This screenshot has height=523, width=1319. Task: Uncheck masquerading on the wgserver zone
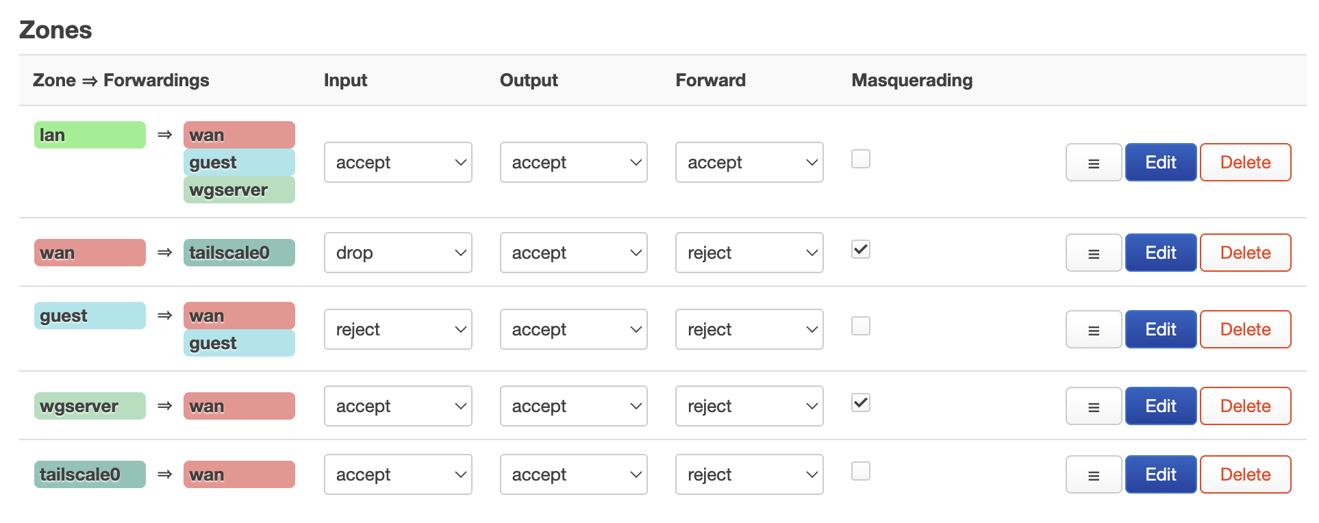[860, 403]
